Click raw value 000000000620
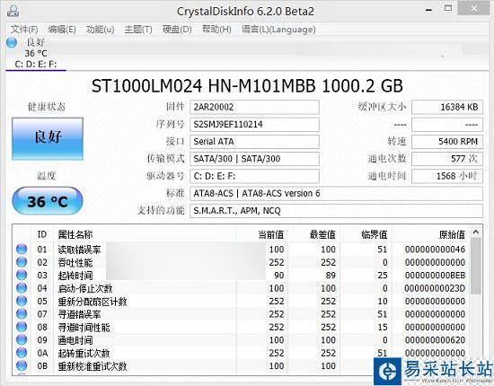 435,340
